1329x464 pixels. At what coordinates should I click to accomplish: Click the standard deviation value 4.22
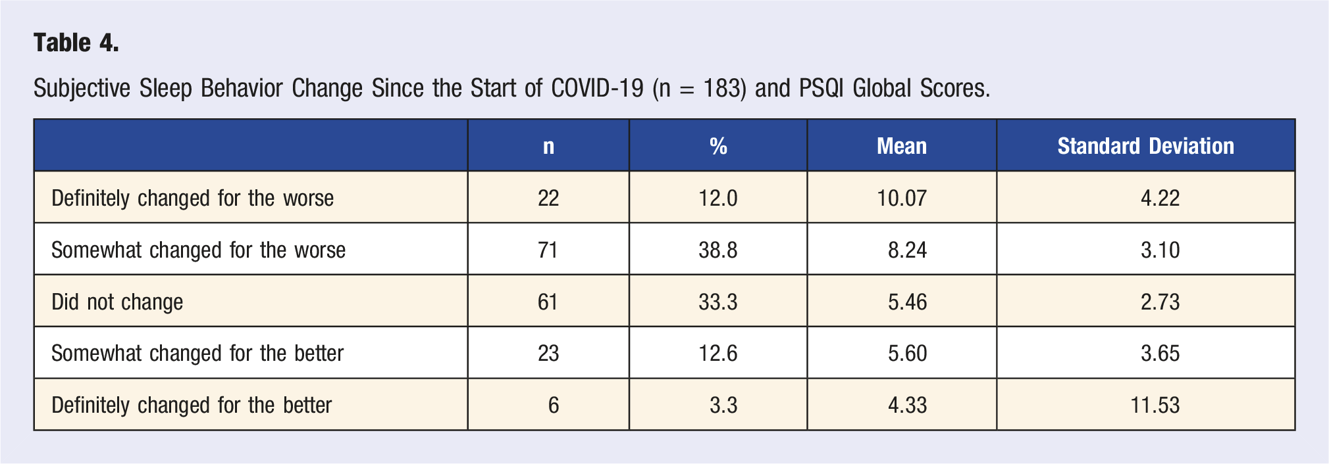[1160, 198]
